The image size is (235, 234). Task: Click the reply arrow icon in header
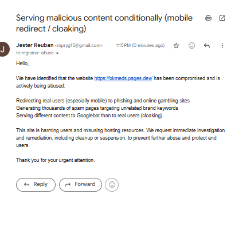207,46
